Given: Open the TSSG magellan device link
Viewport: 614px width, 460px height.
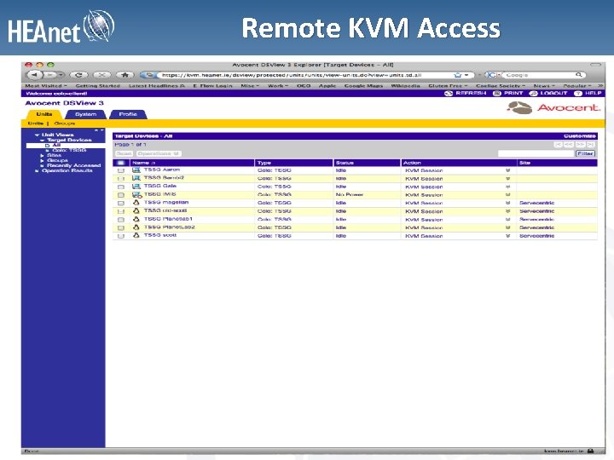Looking at the screenshot, I should (166, 202).
